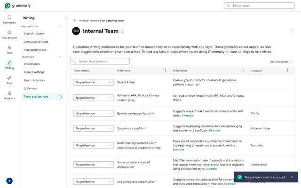Dismiss the preference set added notification
301x188 pixels.
coord(292,177)
